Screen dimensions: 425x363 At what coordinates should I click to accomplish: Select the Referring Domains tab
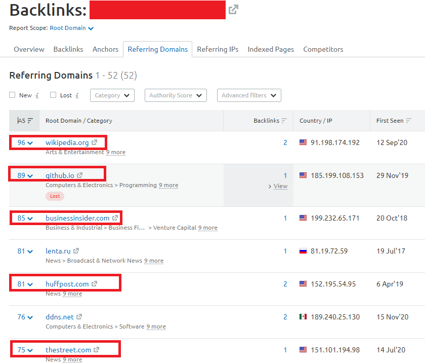click(x=158, y=49)
